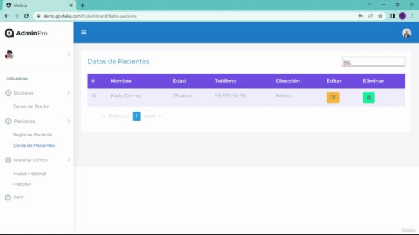This screenshot has height=235, width=419.
Task: Click the Edad column header
Action: (x=179, y=81)
